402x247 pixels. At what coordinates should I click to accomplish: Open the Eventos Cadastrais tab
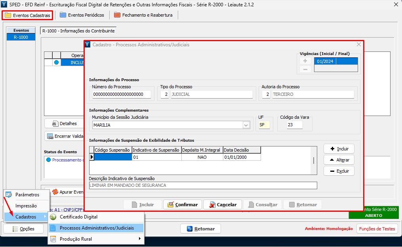(x=27, y=15)
